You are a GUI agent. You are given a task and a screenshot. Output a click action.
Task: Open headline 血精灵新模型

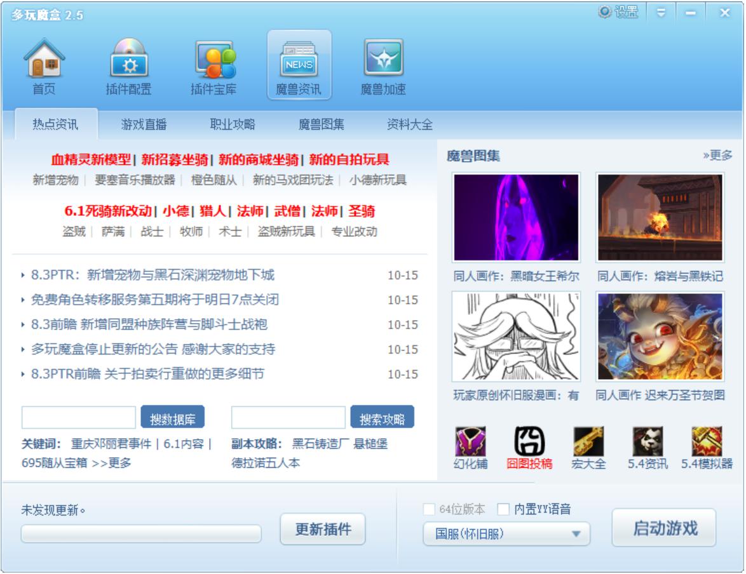[x=91, y=159]
